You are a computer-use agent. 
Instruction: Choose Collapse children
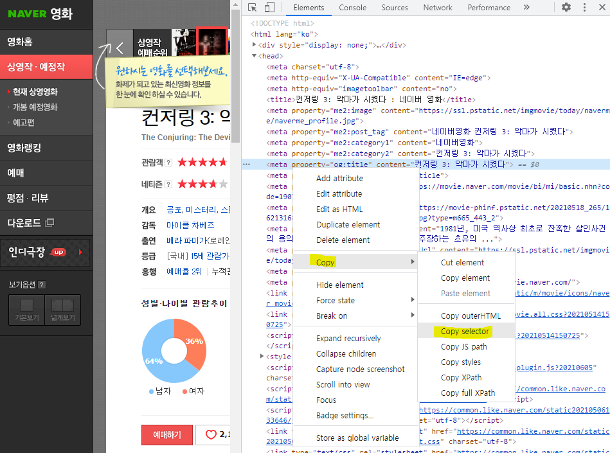click(x=346, y=354)
